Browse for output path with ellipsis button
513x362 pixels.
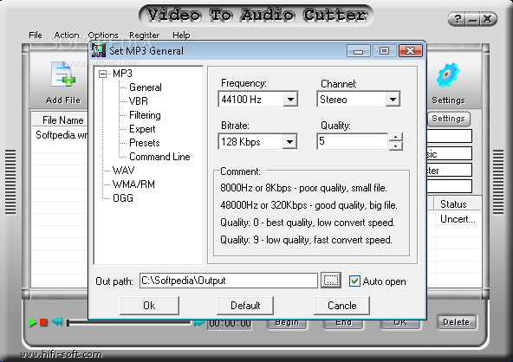[x=331, y=281]
